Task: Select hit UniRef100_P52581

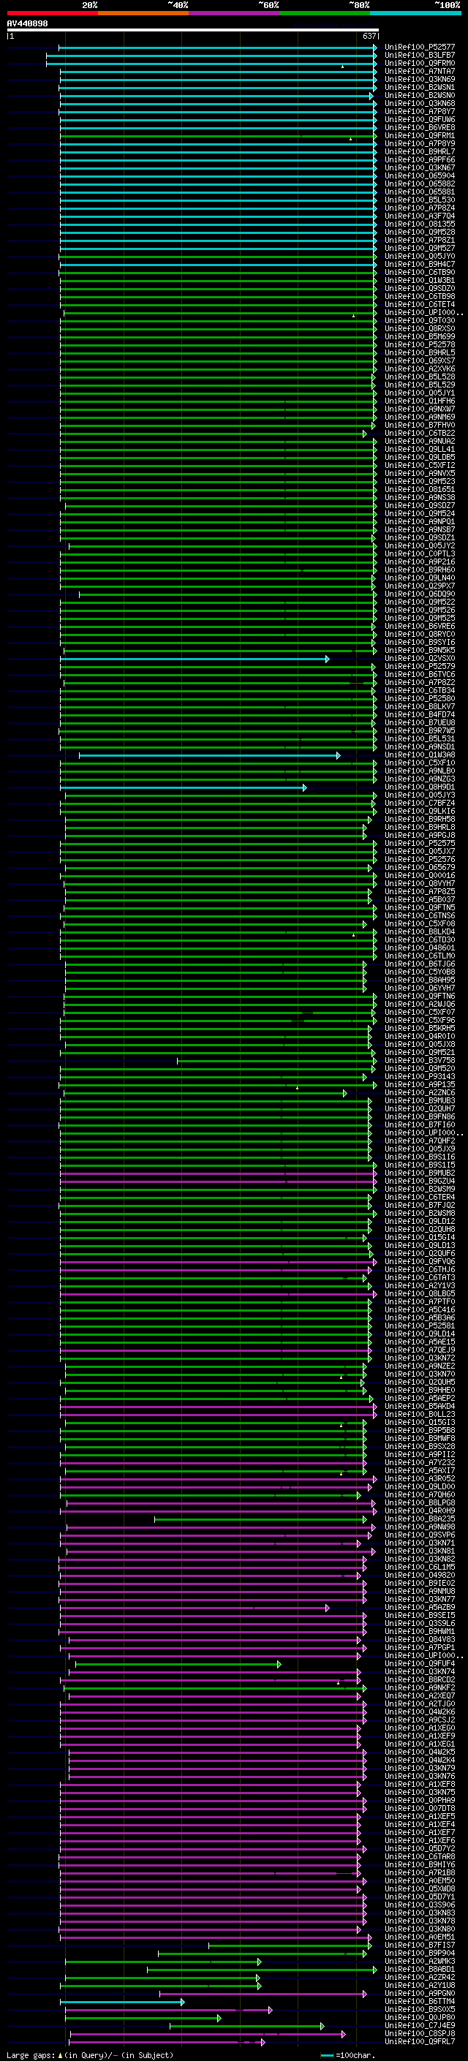Action: coord(420,1326)
